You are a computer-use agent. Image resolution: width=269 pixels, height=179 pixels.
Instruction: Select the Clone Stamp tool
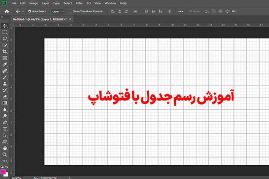(5, 84)
